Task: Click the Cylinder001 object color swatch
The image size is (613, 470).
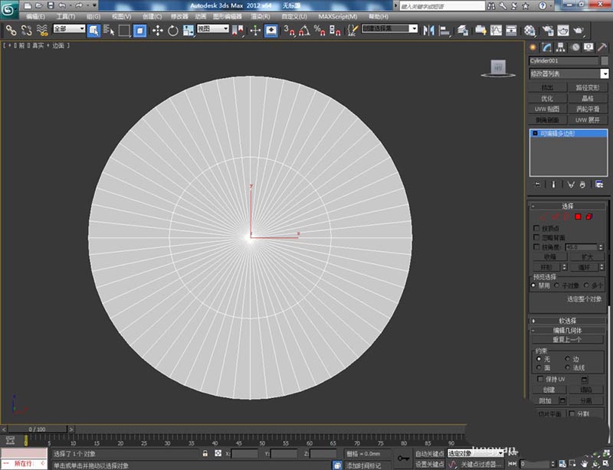Action: (605, 60)
